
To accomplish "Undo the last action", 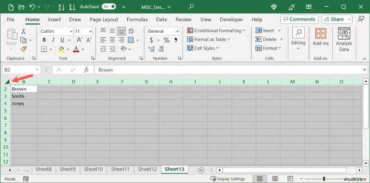I will click(x=32, y=7).
